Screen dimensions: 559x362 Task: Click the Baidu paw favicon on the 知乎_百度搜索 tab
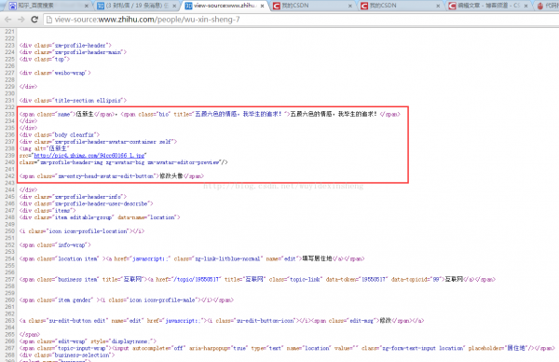click(x=12, y=6)
